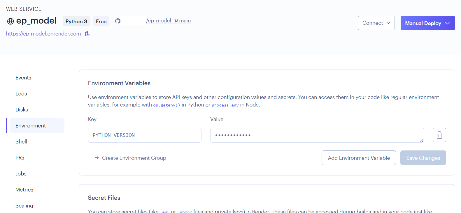Click the GitHub logo icon

click(x=118, y=21)
